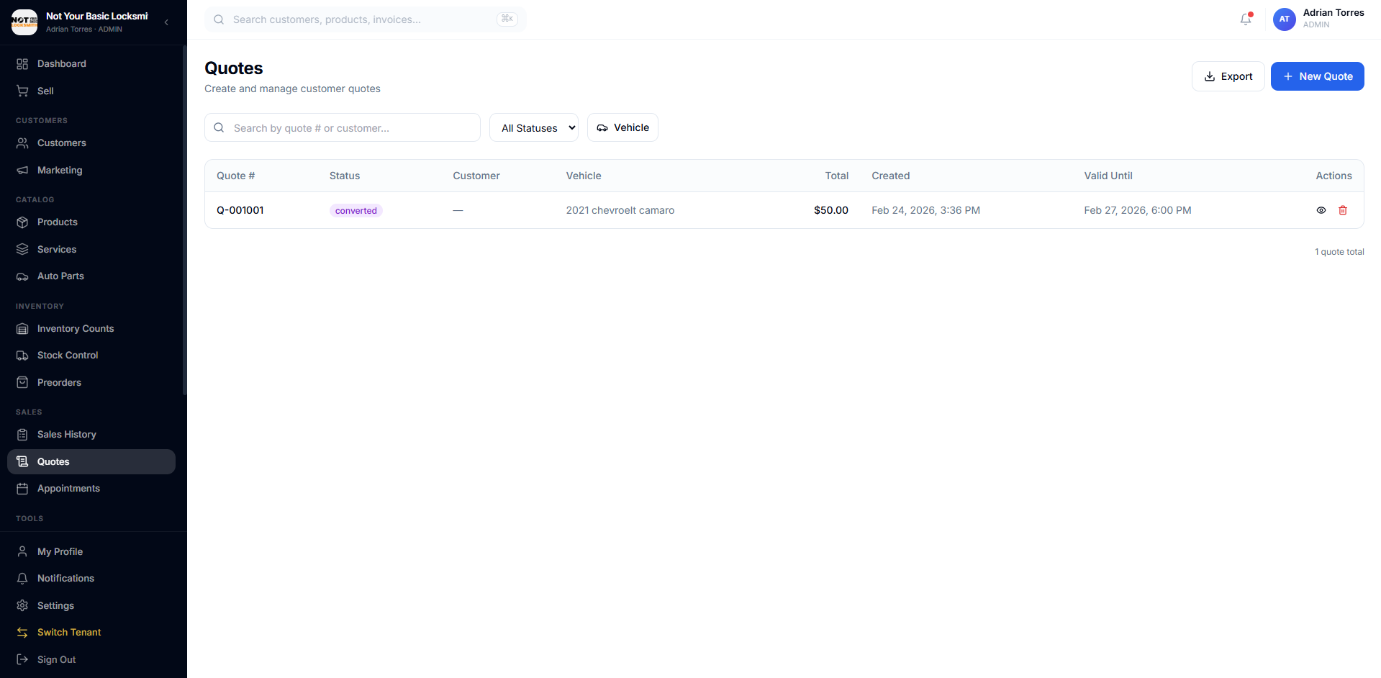Delete quote Q-001001 with trash icon
The image size is (1381, 678).
(1343, 210)
